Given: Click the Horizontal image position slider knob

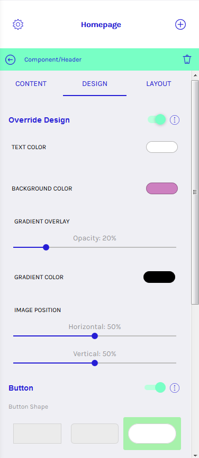Looking at the screenshot, I should (x=95, y=336).
